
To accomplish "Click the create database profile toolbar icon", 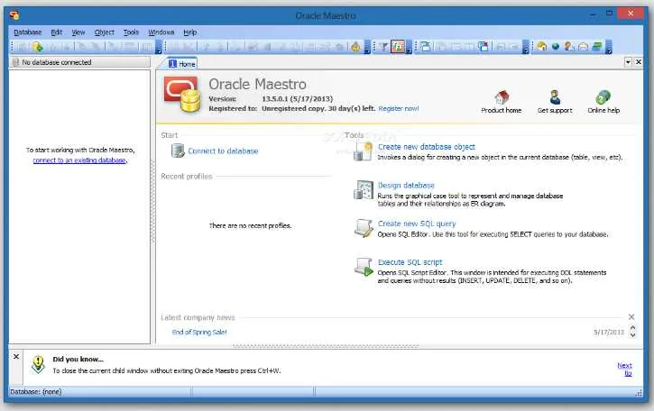I will 37,47.
